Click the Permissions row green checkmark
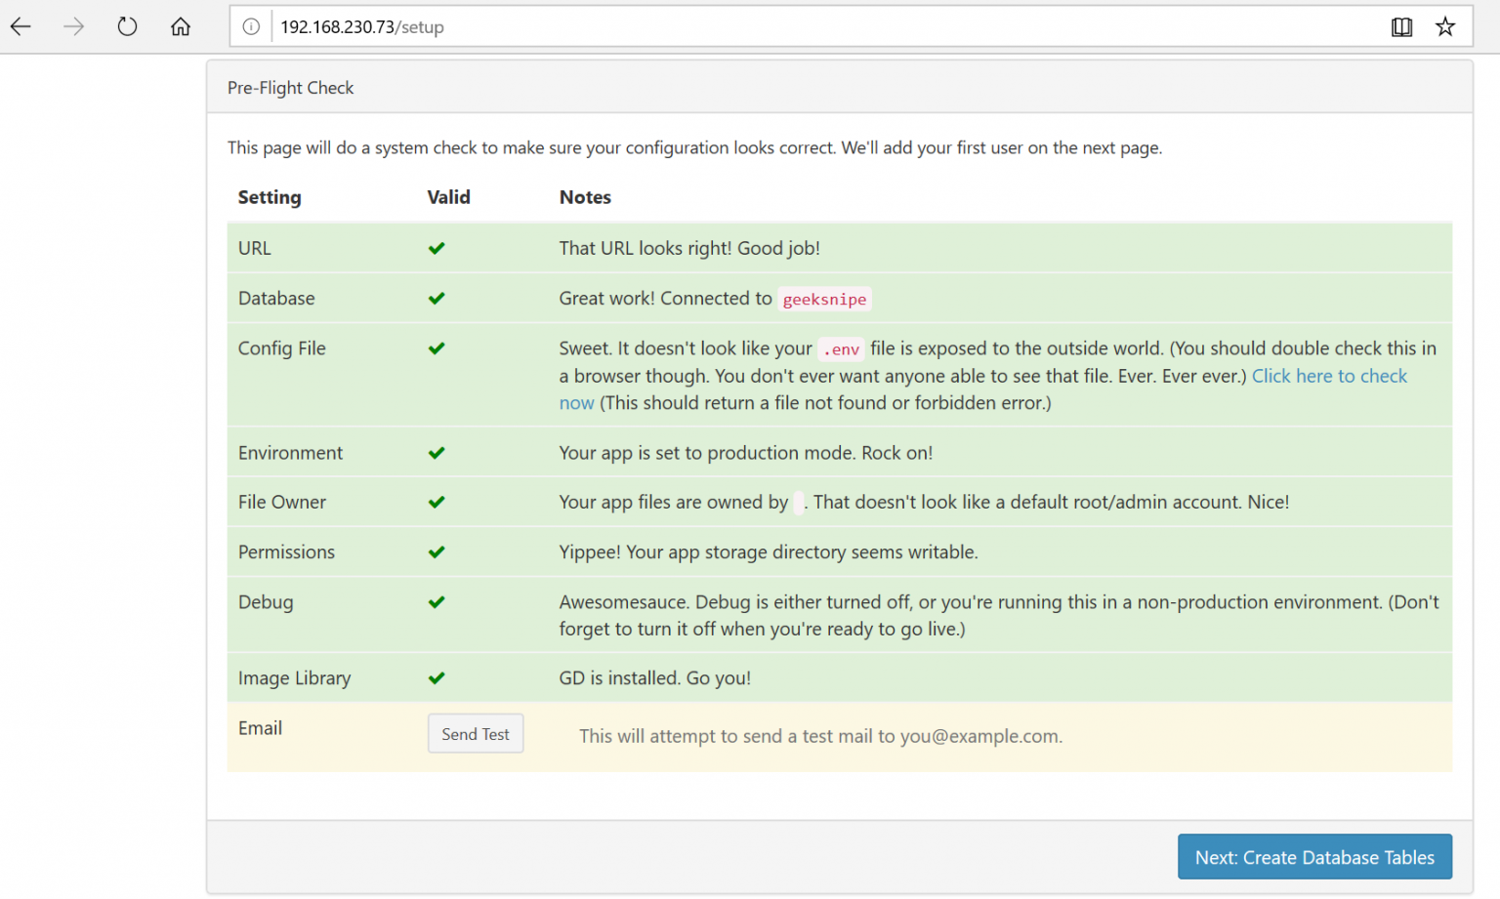Viewport: 1500px width, 899px height. [437, 552]
